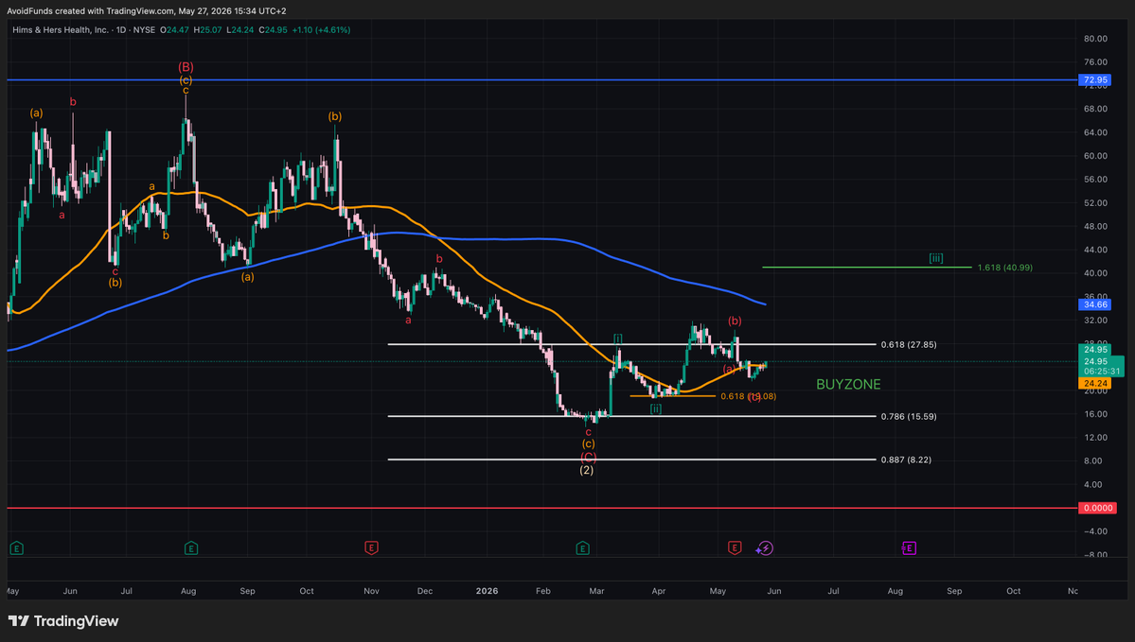Open the green earnings E marker near March 2026

[x=583, y=548]
